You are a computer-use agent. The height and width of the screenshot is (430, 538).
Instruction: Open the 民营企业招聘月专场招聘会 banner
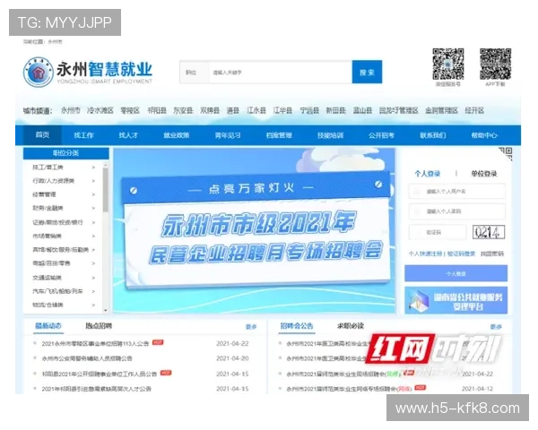click(255, 230)
